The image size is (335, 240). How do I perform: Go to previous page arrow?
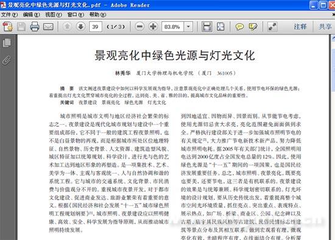point(67,27)
